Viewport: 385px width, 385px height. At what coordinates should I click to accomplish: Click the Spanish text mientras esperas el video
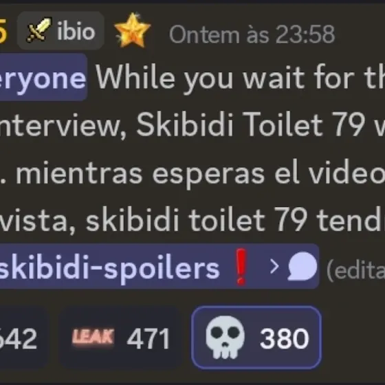(200, 173)
